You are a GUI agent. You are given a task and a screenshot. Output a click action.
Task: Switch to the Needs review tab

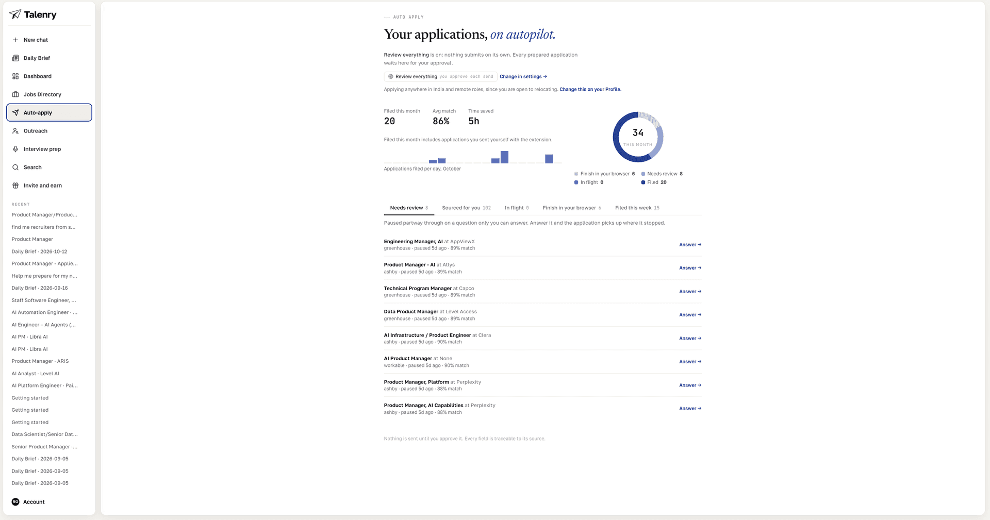click(x=409, y=208)
